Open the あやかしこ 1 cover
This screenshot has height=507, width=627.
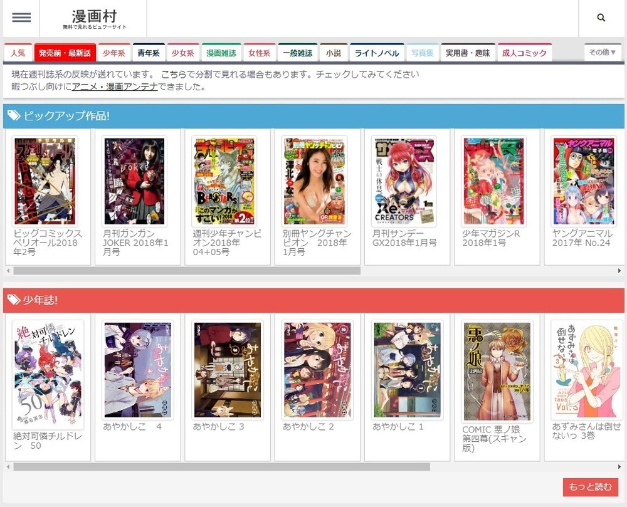pos(407,370)
